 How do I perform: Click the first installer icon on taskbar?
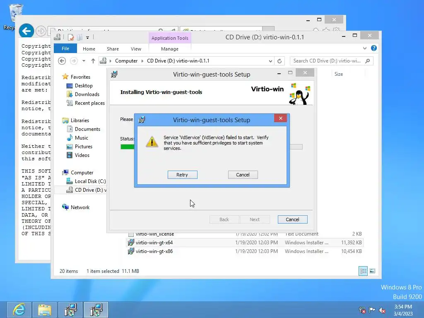click(x=70, y=310)
